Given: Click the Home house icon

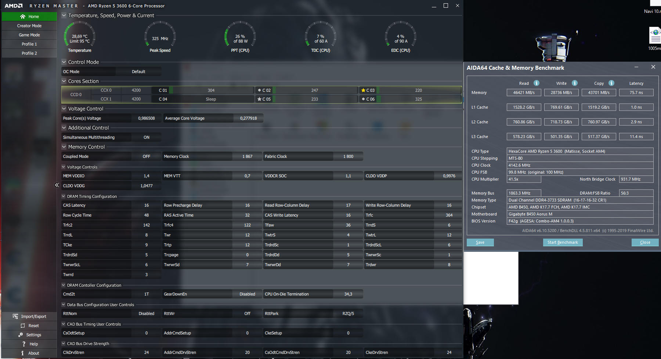Looking at the screenshot, I should [23, 17].
